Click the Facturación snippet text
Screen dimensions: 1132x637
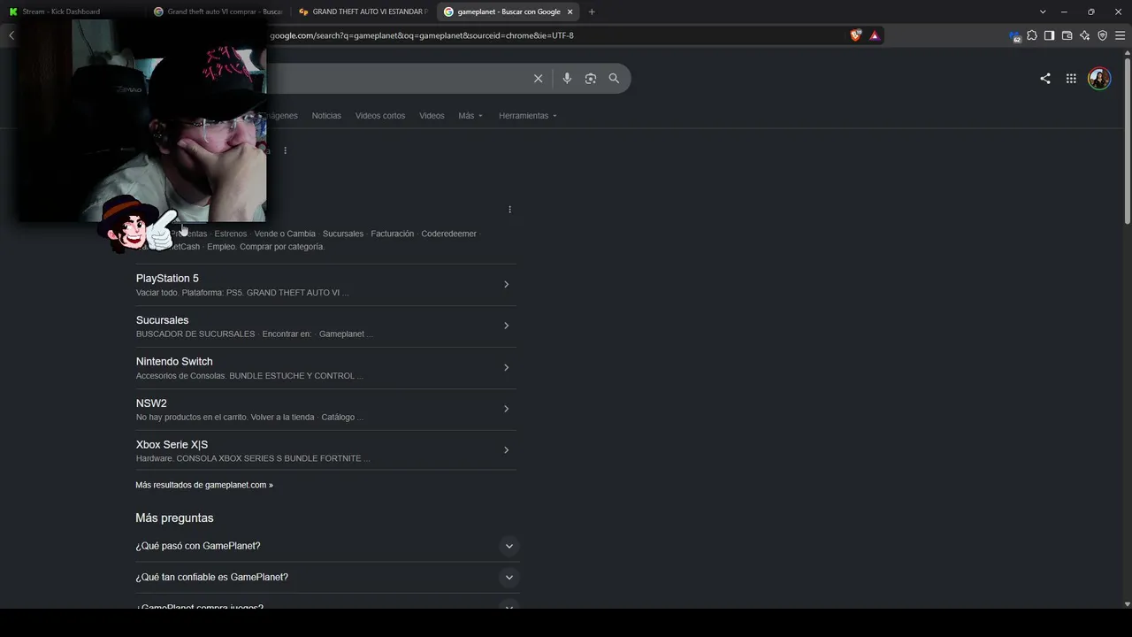click(393, 234)
